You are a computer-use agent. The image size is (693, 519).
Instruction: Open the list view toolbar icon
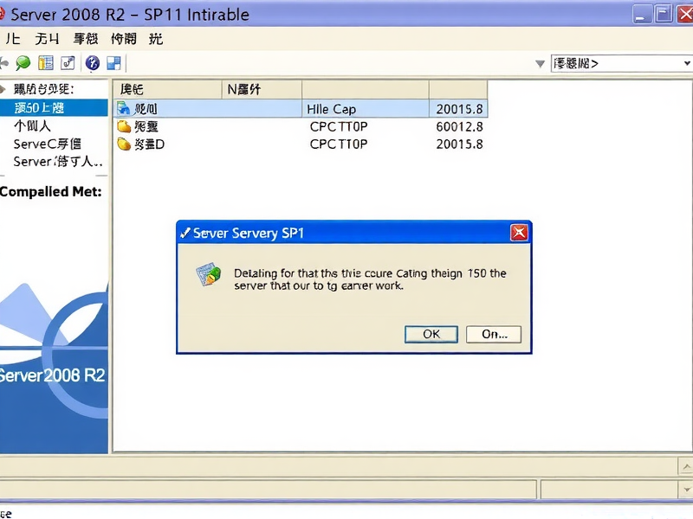[45, 62]
